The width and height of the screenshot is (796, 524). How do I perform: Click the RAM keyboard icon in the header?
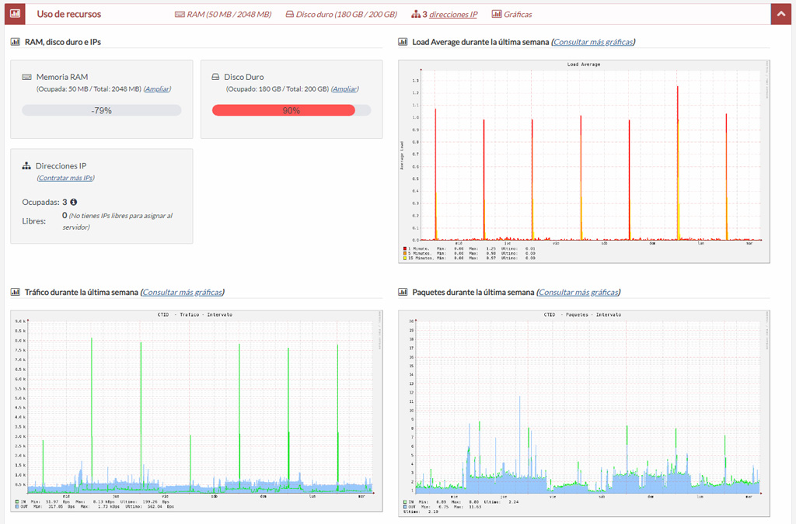point(180,15)
